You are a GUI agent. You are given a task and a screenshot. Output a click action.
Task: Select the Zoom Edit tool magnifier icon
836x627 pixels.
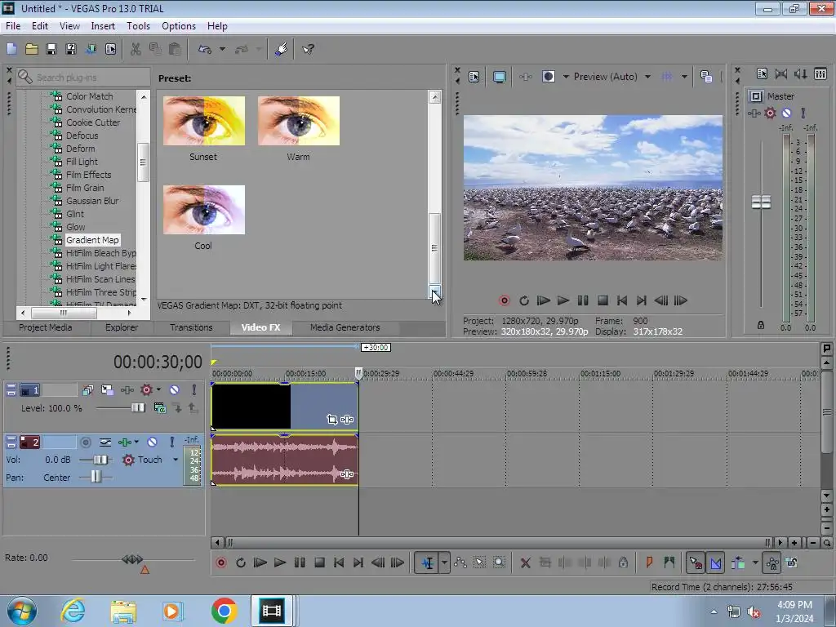coord(499,563)
